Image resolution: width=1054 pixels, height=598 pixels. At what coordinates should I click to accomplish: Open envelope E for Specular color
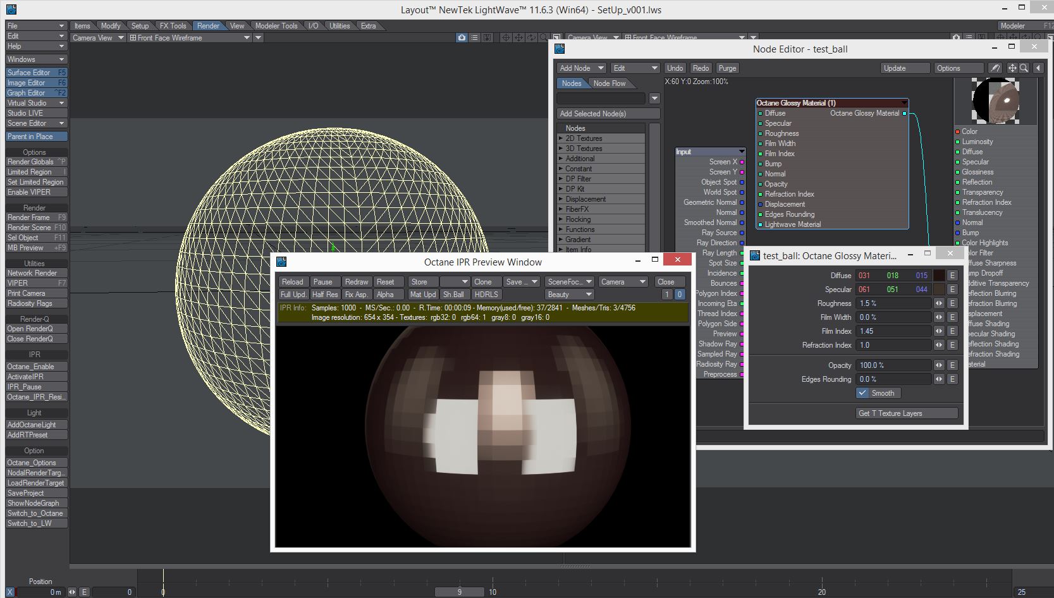(x=952, y=290)
